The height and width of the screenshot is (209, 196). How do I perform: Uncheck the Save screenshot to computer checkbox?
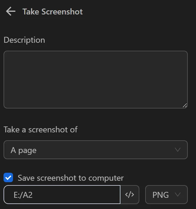[8, 178]
